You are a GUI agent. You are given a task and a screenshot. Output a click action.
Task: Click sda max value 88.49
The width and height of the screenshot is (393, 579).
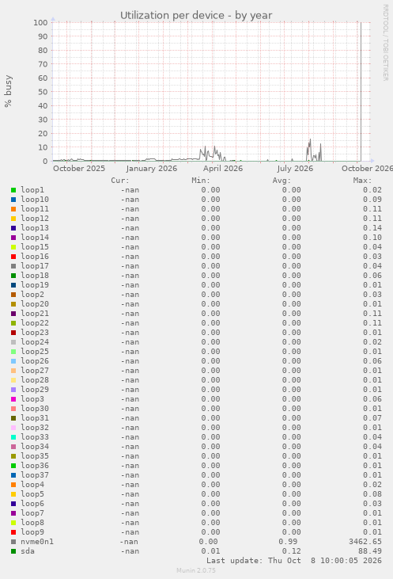click(370, 551)
